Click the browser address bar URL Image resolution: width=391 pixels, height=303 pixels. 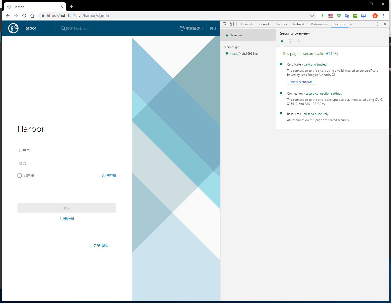(x=78, y=16)
